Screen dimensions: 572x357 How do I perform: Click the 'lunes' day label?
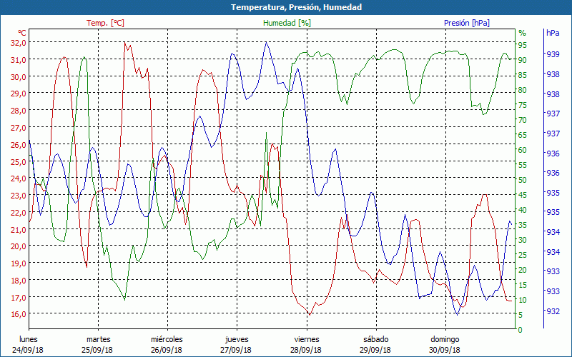pyautogui.click(x=29, y=339)
